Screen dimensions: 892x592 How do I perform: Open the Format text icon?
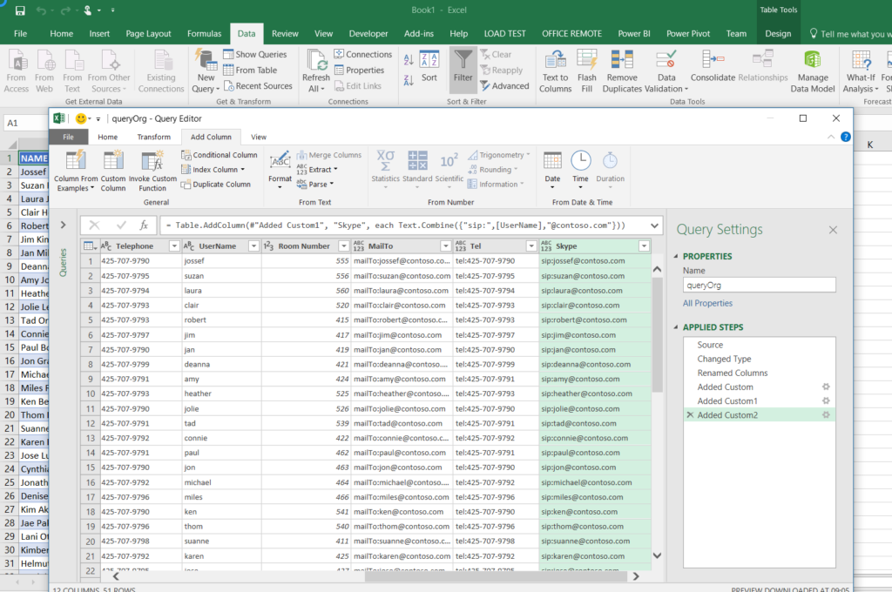[280, 161]
